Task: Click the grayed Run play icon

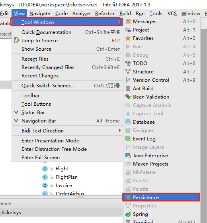Action: [128, 47]
